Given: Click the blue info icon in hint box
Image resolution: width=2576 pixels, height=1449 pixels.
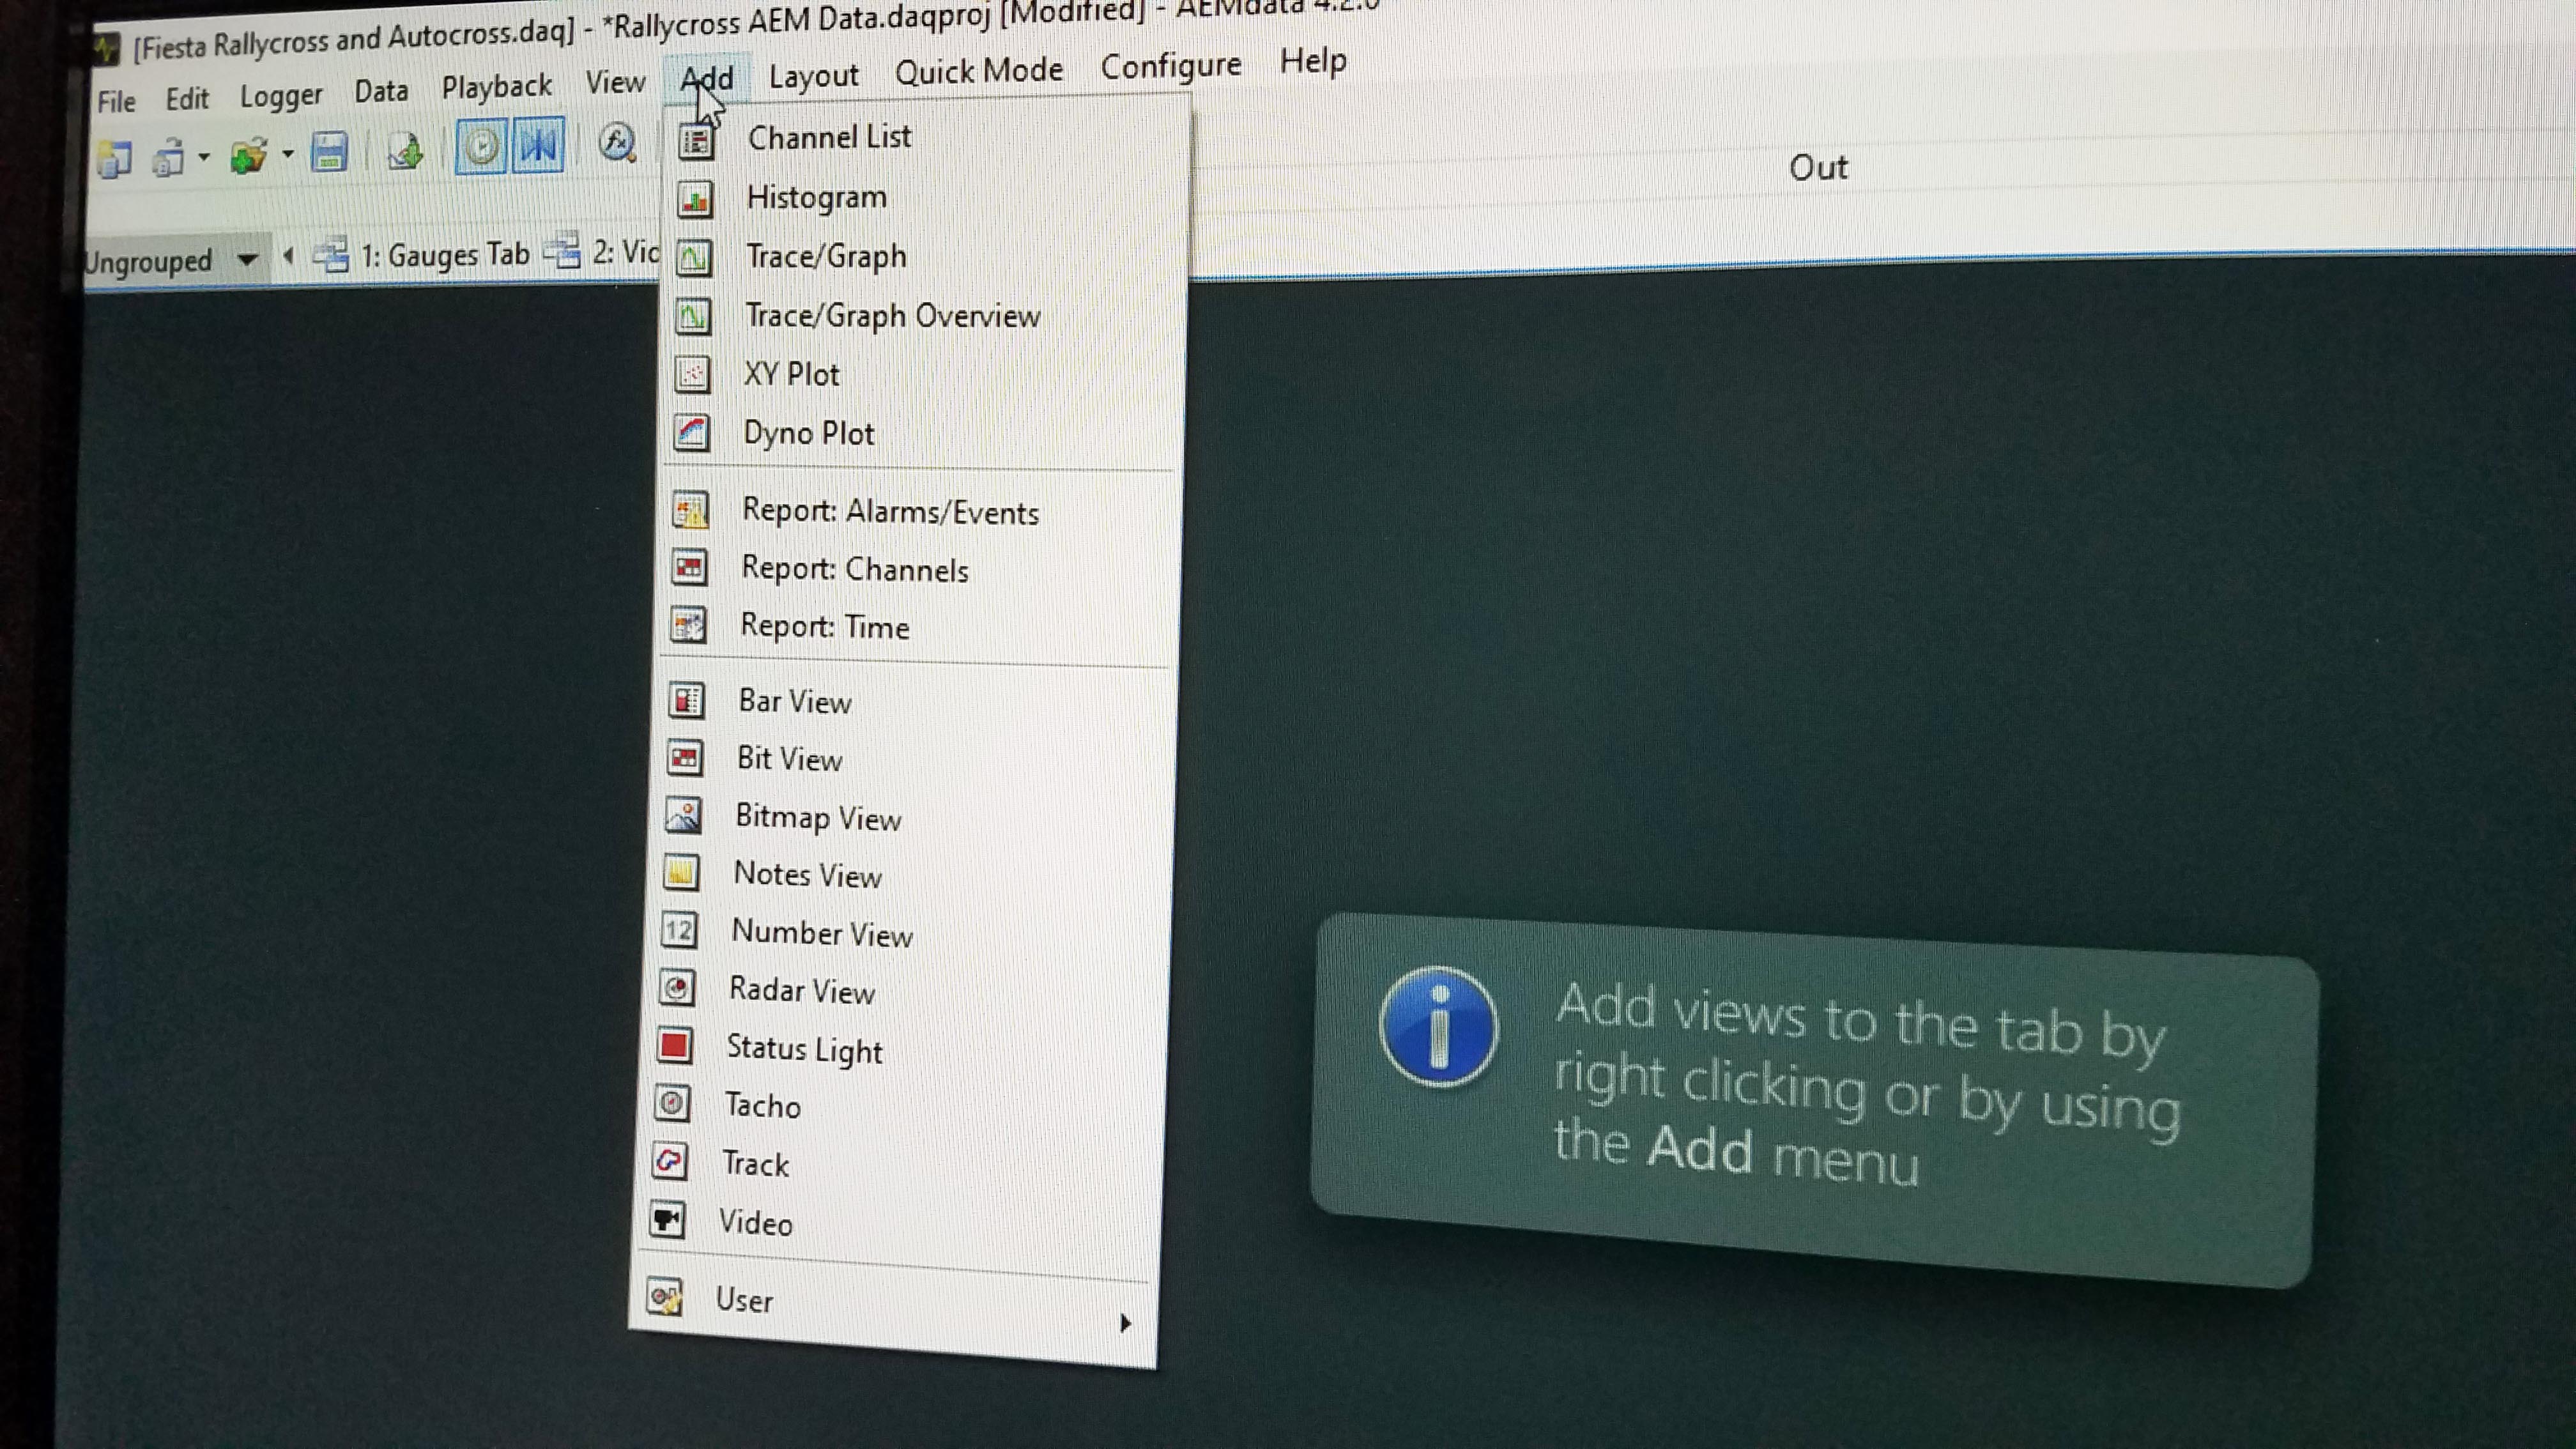Looking at the screenshot, I should click(1438, 1027).
